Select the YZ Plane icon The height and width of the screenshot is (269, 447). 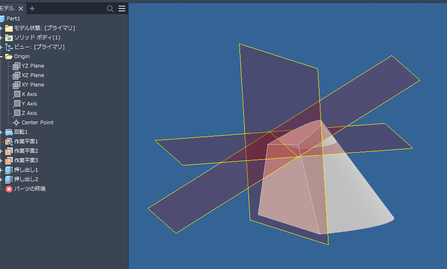(17, 66)
